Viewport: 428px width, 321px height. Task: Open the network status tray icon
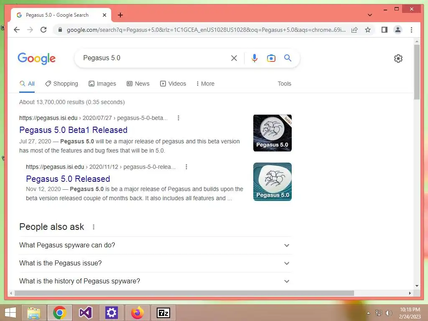tap(379, 313)
